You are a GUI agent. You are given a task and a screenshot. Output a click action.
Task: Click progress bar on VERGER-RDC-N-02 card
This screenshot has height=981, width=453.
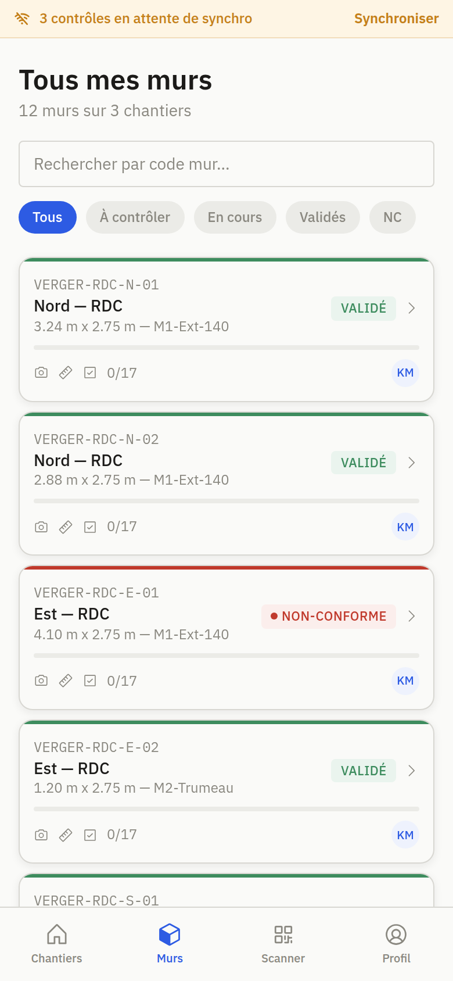[x=227, y=501]
